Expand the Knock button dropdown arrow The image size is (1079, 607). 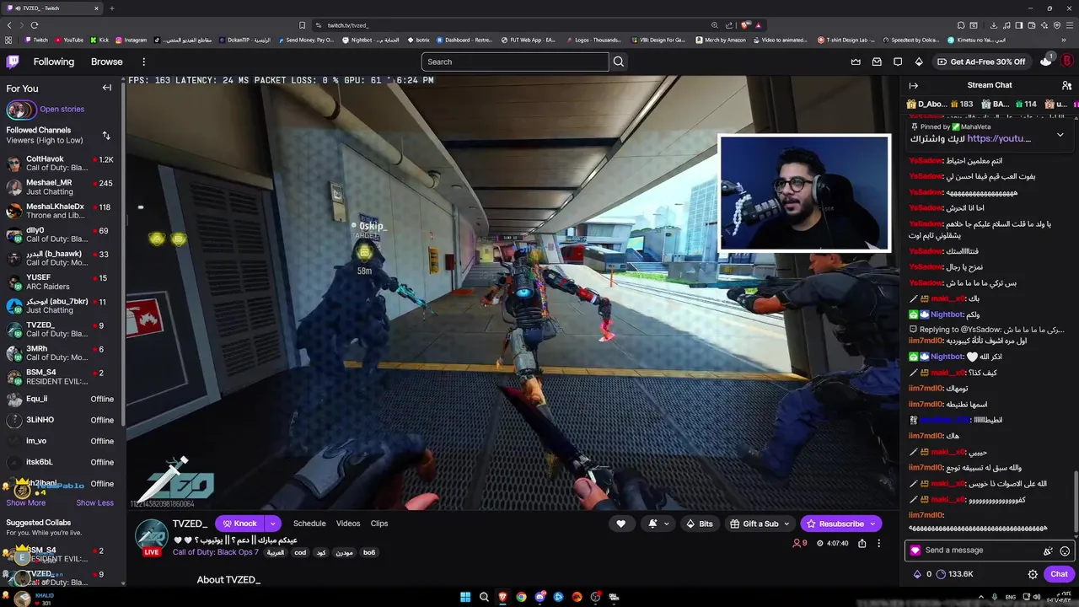[x=272, y=524]
